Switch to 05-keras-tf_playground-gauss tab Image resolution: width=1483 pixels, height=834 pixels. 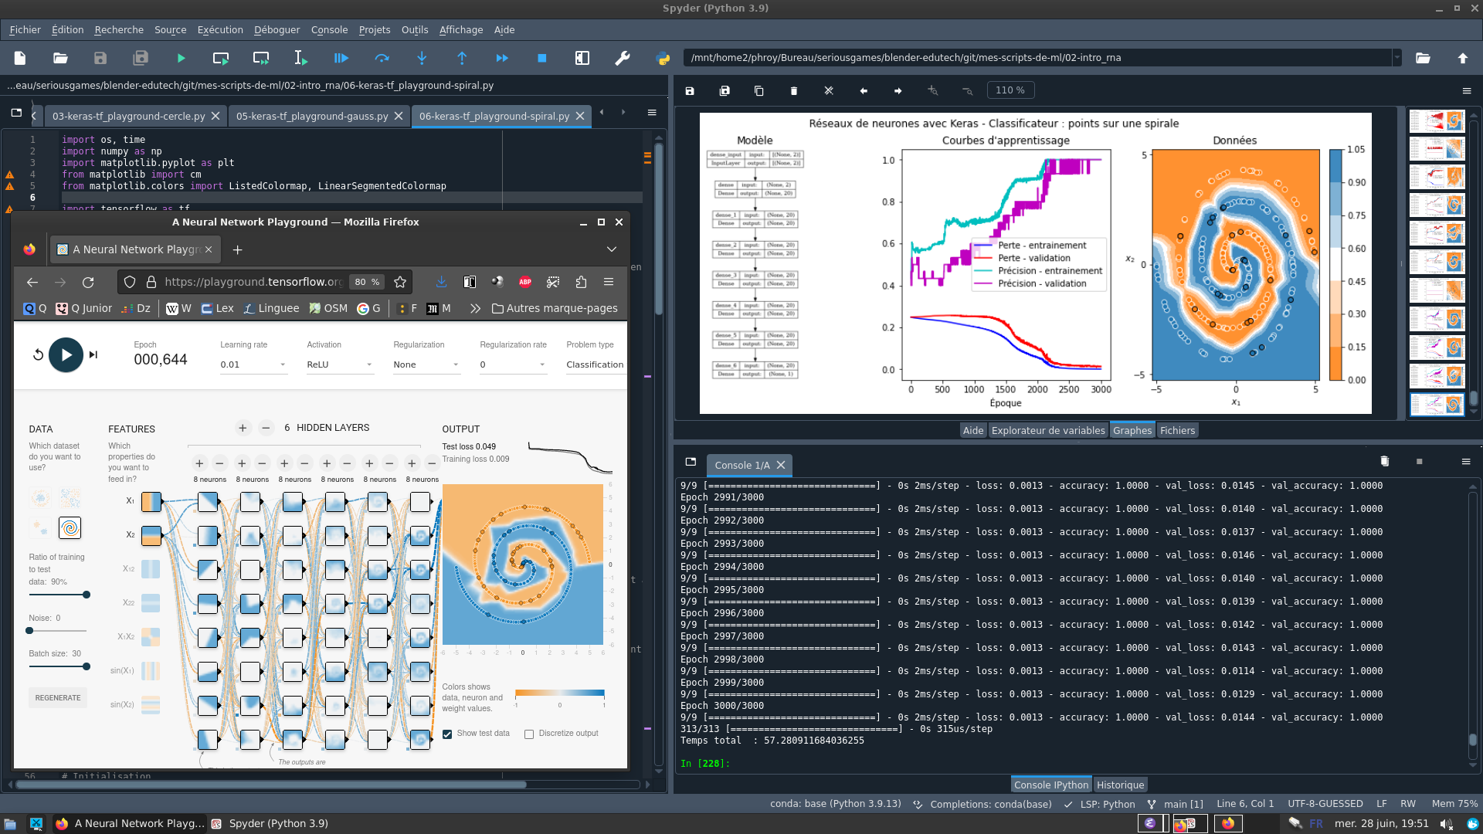point(310,115)
